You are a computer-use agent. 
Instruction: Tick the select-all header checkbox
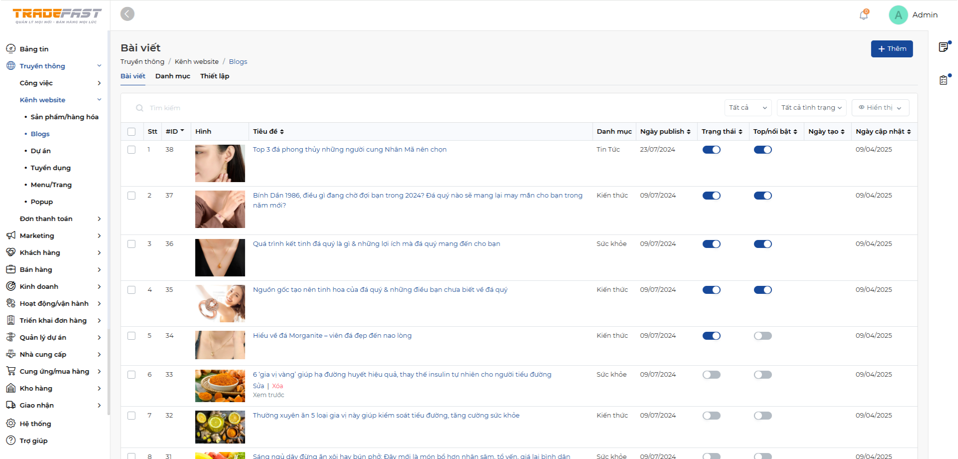click(x=131, y=132)
